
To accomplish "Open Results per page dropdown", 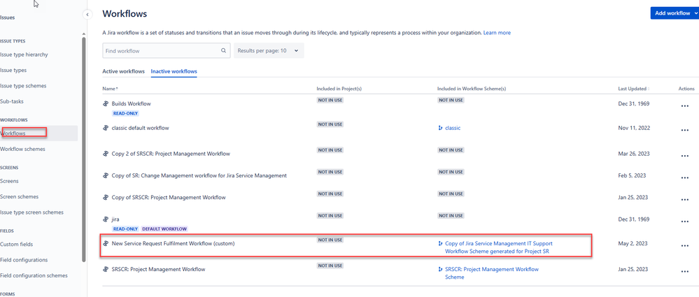I will click(x=269, y=51).
